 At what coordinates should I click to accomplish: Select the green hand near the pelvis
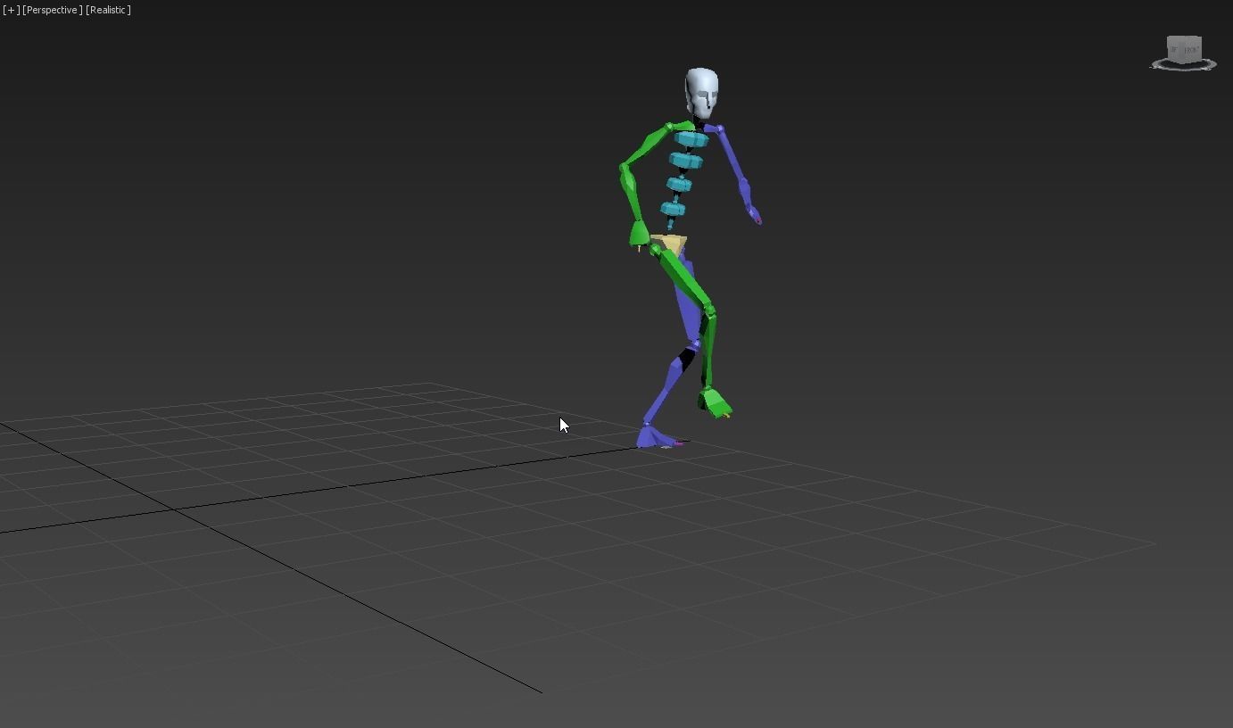point(639,235)
